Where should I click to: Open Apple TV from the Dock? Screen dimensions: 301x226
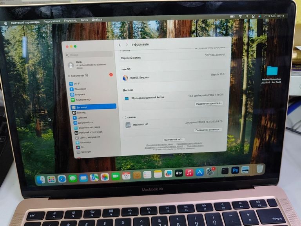point(179,173)
